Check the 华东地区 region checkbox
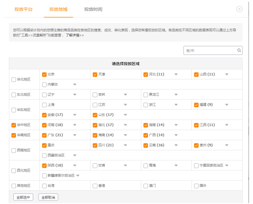This screenshot has width=253, height=204. click(x=14, y=110)
